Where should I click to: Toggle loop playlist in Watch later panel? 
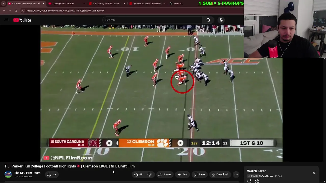coord(249,181)
